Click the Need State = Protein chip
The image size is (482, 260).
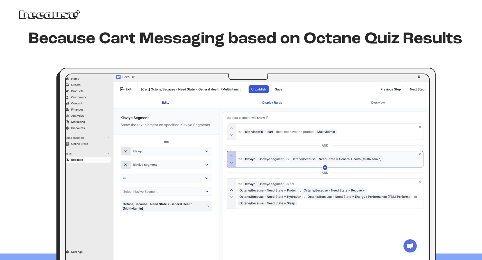[x=268, y=190]
